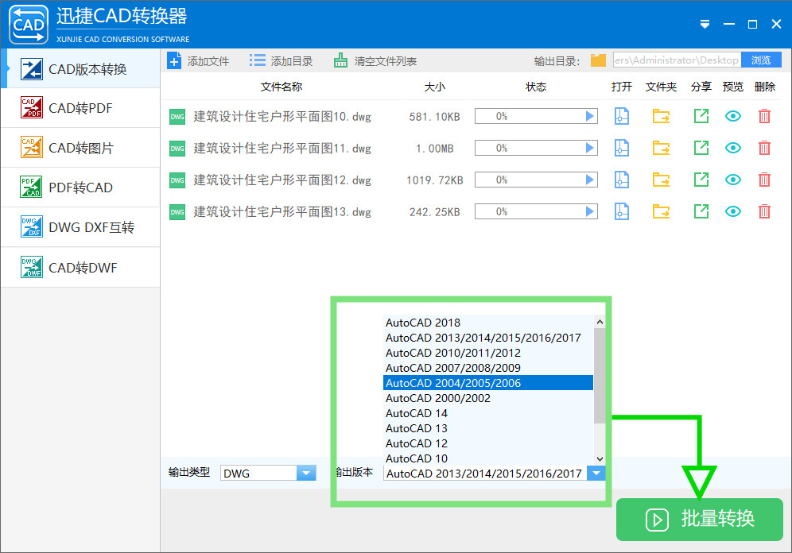Viewport: 792px width, 553px height.
Task: Start conversion of 平面图11.dwg via play arrow
Action: click(589, 148)
